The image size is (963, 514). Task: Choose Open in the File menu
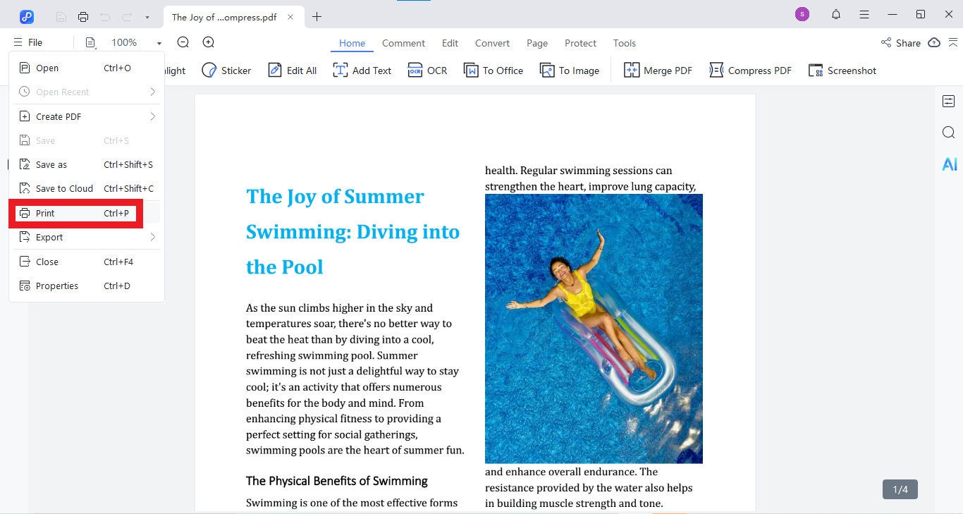[87, 68]
